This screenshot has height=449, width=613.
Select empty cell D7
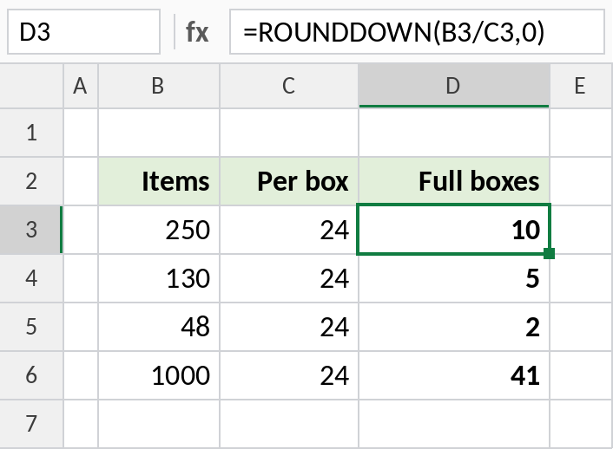[x=454, y=424]
